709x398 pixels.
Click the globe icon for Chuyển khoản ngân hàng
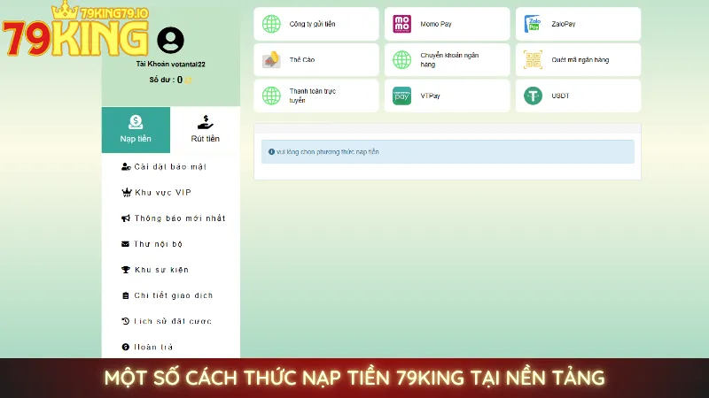click(402, 59)
